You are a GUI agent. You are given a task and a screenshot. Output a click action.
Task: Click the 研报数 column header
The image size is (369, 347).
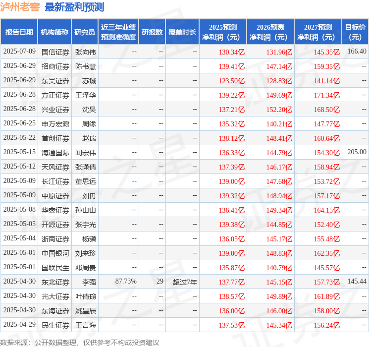pyautogui.click(x=152, y=32)
